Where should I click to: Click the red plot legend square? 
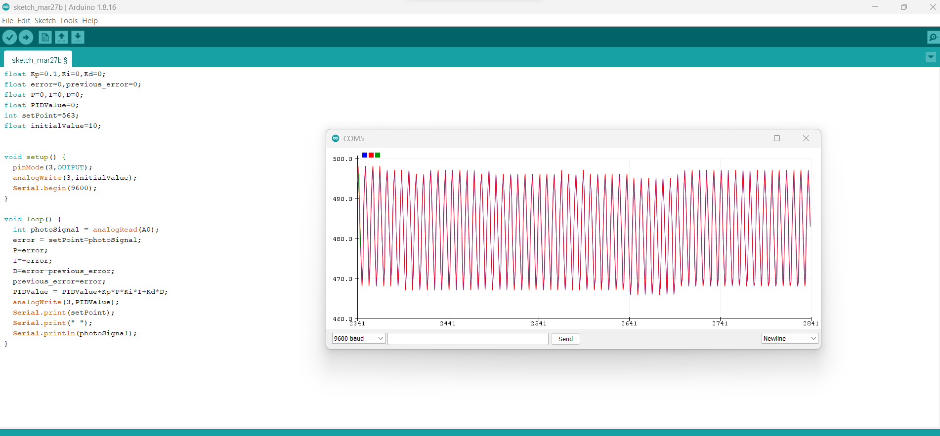pyautogui.click(x=371, y=155)
